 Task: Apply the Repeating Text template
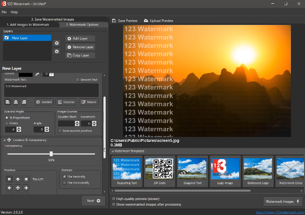(x=127, y=171)
